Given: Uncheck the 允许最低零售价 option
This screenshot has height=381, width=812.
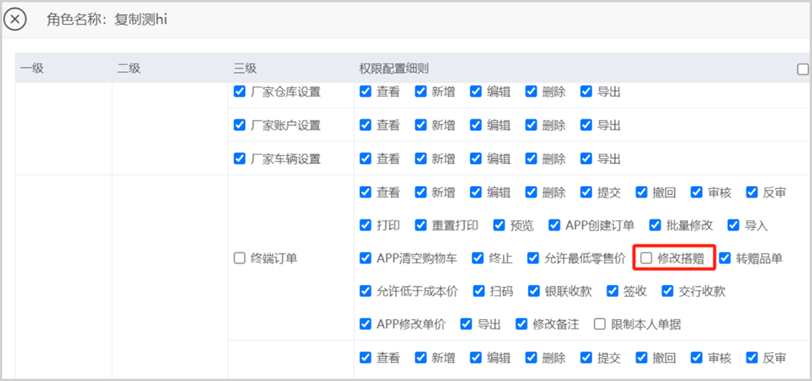Looking at the screenshot, I should (x=533, y=258).
